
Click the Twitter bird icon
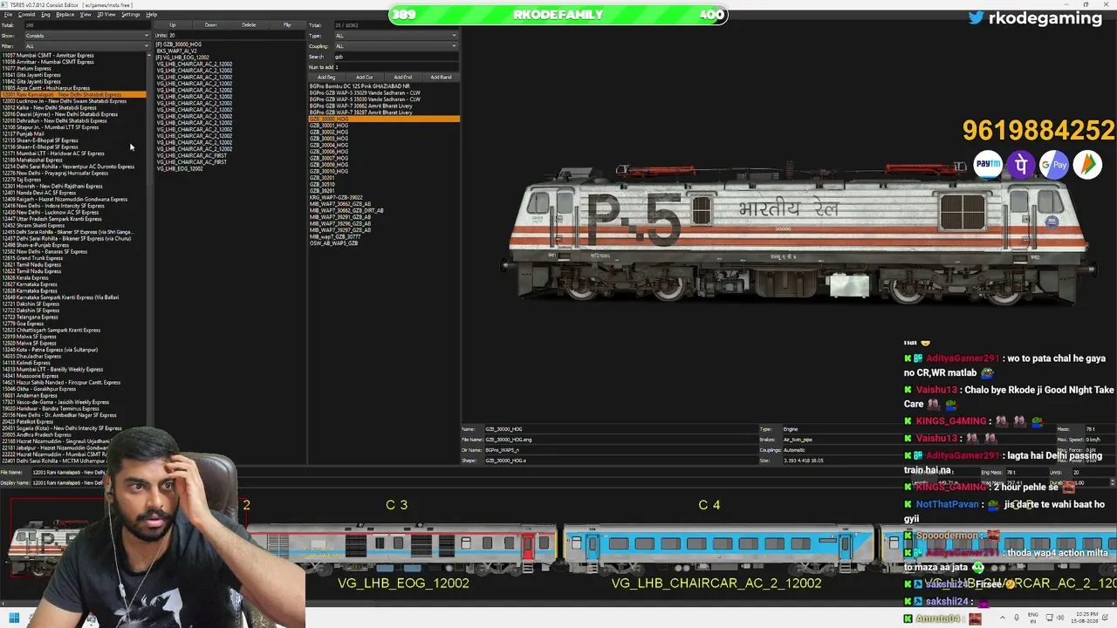click(977, 17)
